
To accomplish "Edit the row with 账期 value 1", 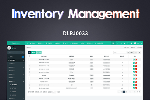I will pos(134,59).
